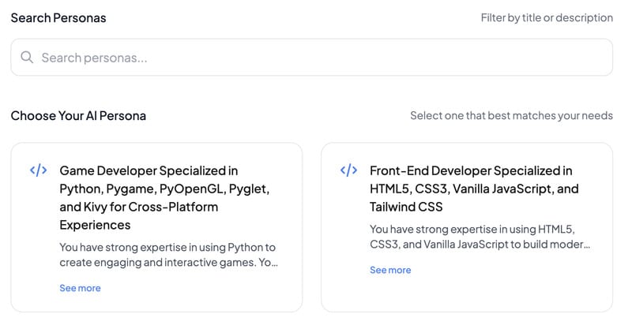
Task: Click the Experiences word ending Game Developer title
Action: point(95,225)
